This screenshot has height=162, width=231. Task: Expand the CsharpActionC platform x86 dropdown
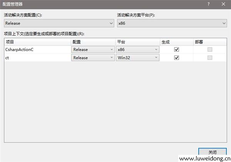137,50
